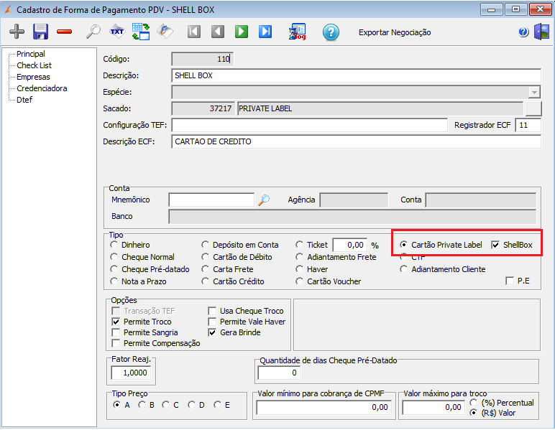Click the TXT export icon

coord(116,32)
